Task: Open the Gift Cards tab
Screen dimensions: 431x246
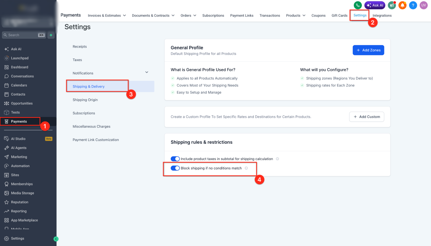Action: pyautogui.click(x=339, y=15)
